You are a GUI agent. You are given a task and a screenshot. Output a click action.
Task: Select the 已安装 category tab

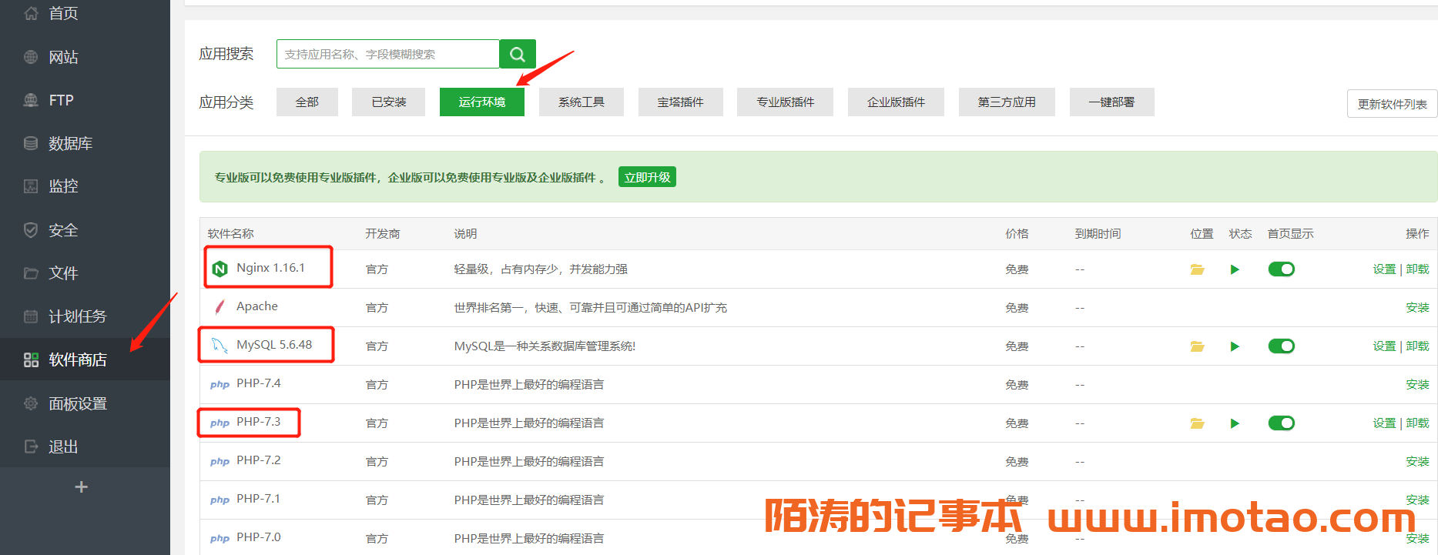pyautogui.click(x=389, y=102)
